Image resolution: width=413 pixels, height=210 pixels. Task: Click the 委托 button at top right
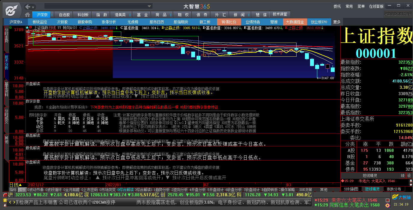click(x=337, y=6)
